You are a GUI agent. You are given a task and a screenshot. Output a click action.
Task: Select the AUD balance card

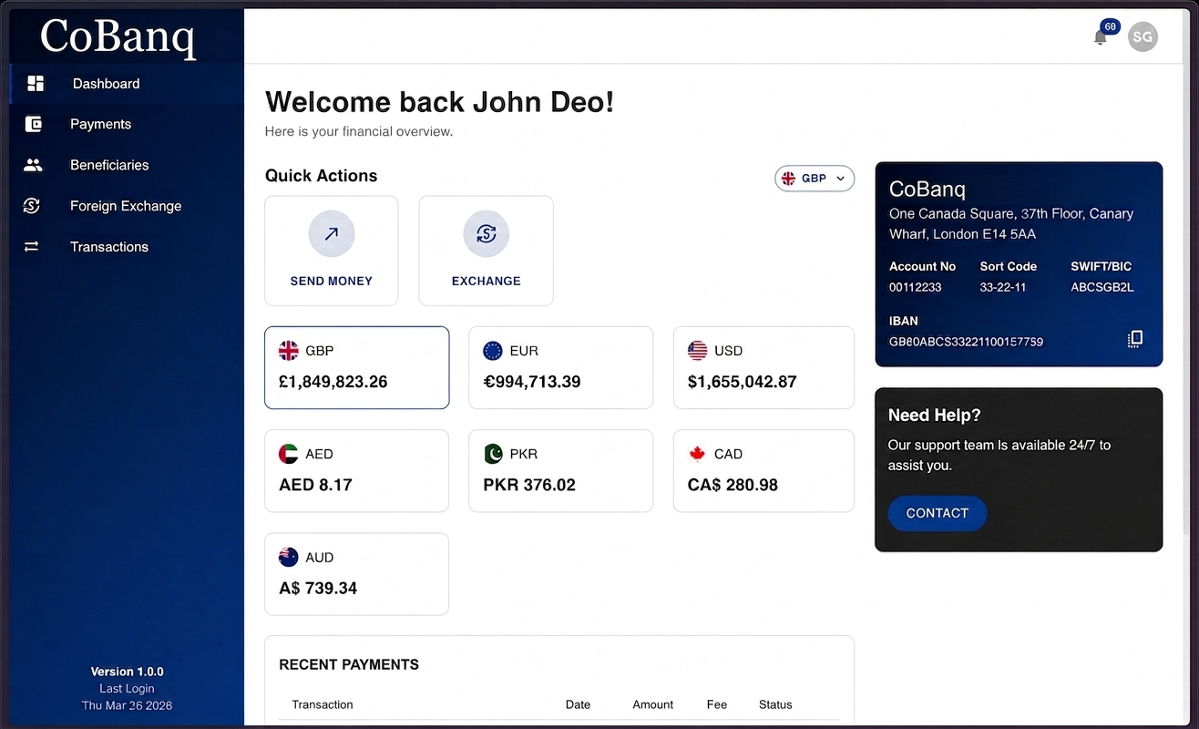(357, 574)
